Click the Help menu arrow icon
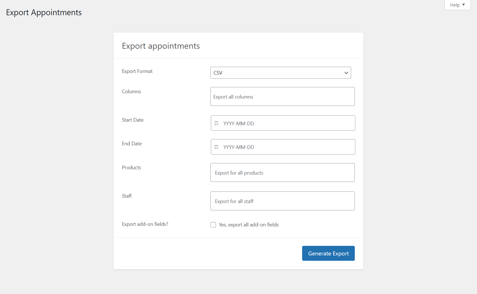 [x=464, y=5]
